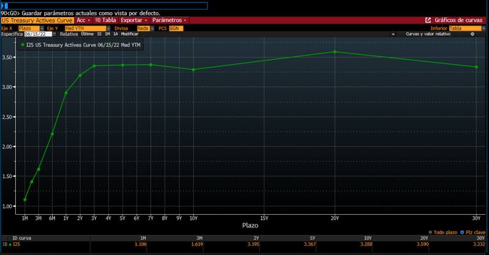Expand the Eje X Plazo dropdown

(42, 28)
